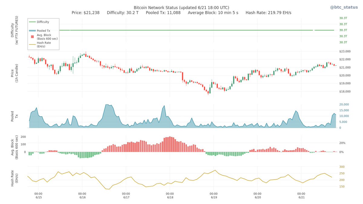
Task: Click the Pooled Tx legend color marker
Action: pyautogui.click(x=32, y=31)
